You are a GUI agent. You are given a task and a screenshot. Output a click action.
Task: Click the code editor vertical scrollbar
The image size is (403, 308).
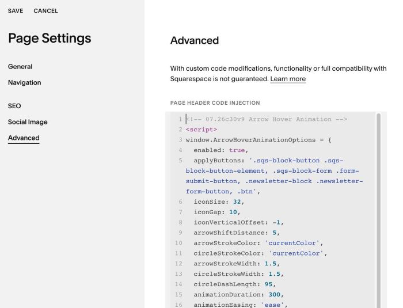coord(378,210)
